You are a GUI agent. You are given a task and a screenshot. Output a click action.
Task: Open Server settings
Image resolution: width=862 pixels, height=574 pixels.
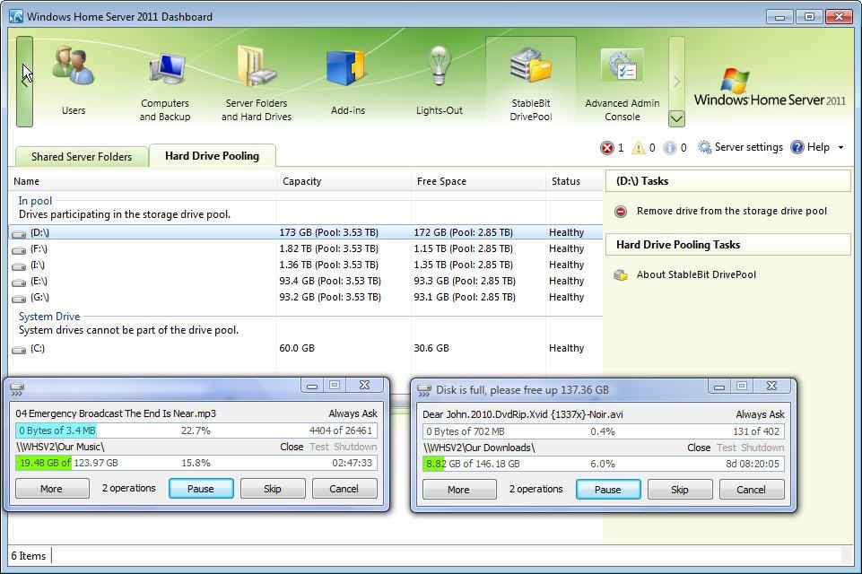click(740, 148)
